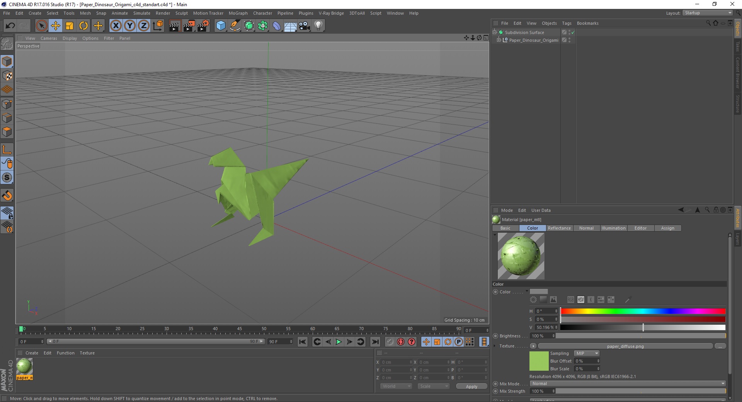This screenshot has width=742, height=402.
Task: Toggle Z axis lock
Action: pyautogui.click(x=144, y=26)
